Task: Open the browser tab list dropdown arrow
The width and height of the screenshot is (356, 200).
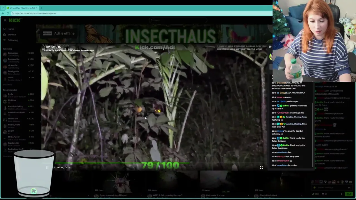Action: [x=3, y=8]
